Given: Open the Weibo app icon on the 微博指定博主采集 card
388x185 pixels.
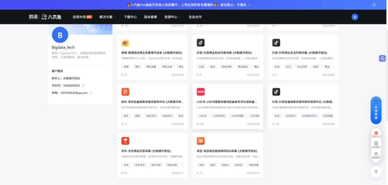Looking at the screenshot, I should coord(125,43).
